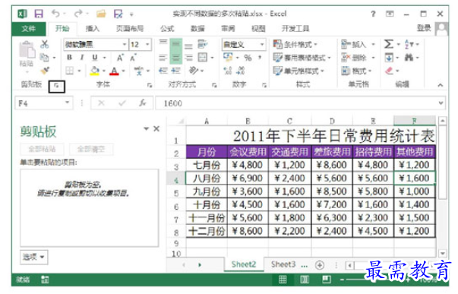
Task: Click the Copy icon in clipboard group
Action: click(x=44, y=57)
